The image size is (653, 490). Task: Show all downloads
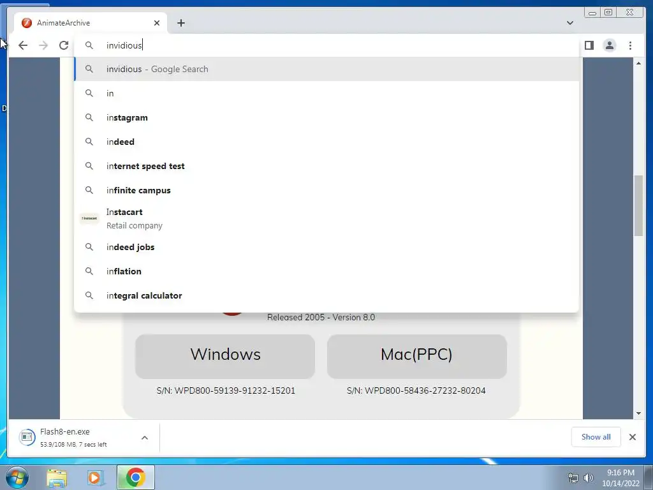click(596, 437)
